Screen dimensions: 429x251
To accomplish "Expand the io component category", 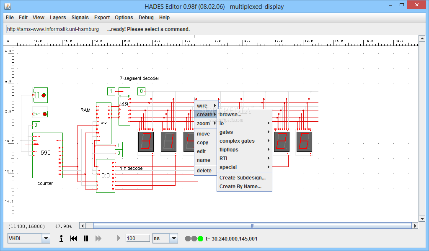I will point(244,123).
